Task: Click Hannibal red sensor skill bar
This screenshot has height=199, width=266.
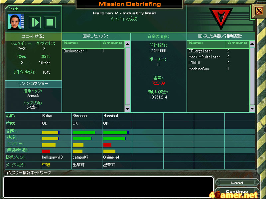Action: click(107, 145)
